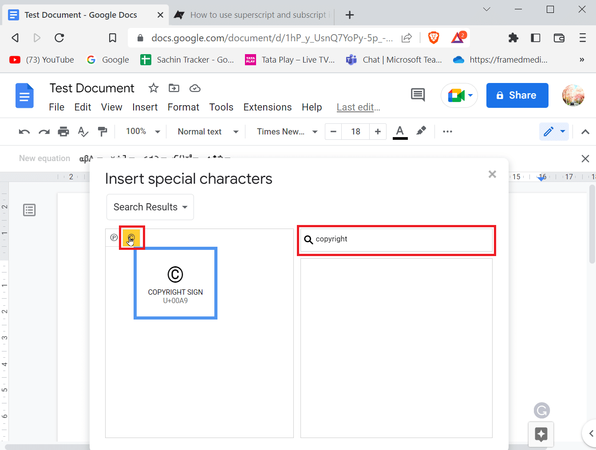The image size is (596, 450).
Task: Open the three-dot More toolbar options
Action: coord(447,131)
